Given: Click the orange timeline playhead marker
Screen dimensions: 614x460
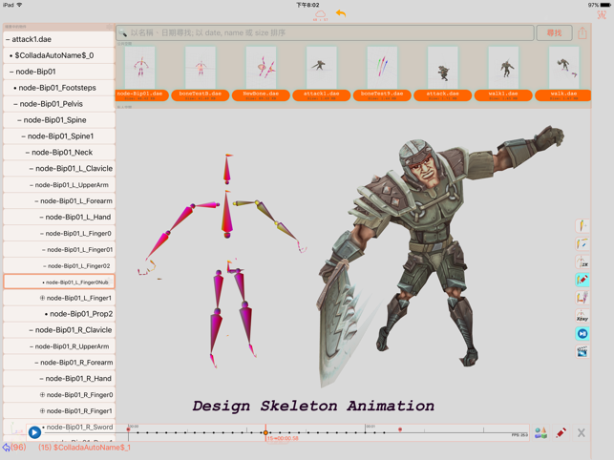Looking at the screenshot, I should tap(265, 432).
